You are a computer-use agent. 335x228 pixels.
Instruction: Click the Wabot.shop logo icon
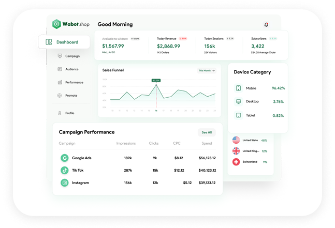57,24
